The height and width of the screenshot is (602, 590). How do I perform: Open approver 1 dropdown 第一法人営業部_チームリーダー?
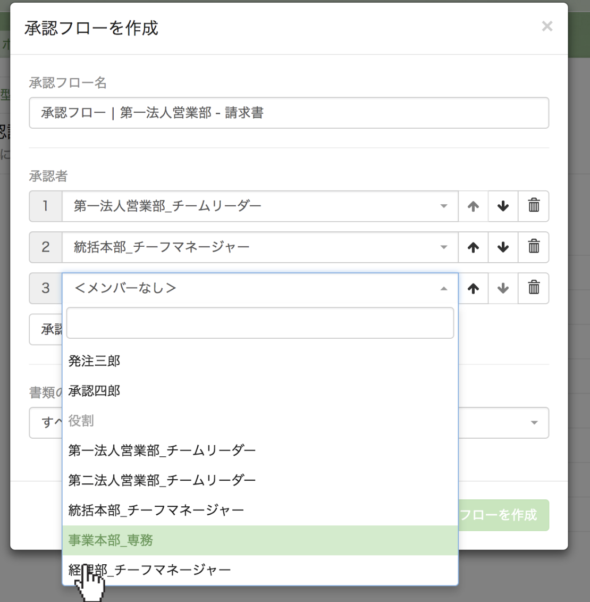260,206
